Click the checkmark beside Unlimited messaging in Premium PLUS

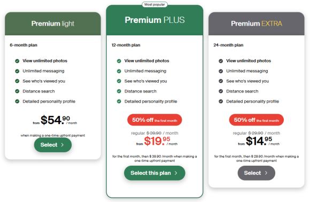(x=119, y=71)
